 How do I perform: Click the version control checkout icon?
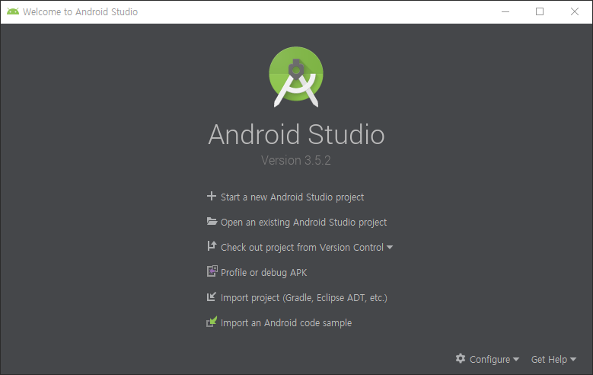tap(212, 246)
